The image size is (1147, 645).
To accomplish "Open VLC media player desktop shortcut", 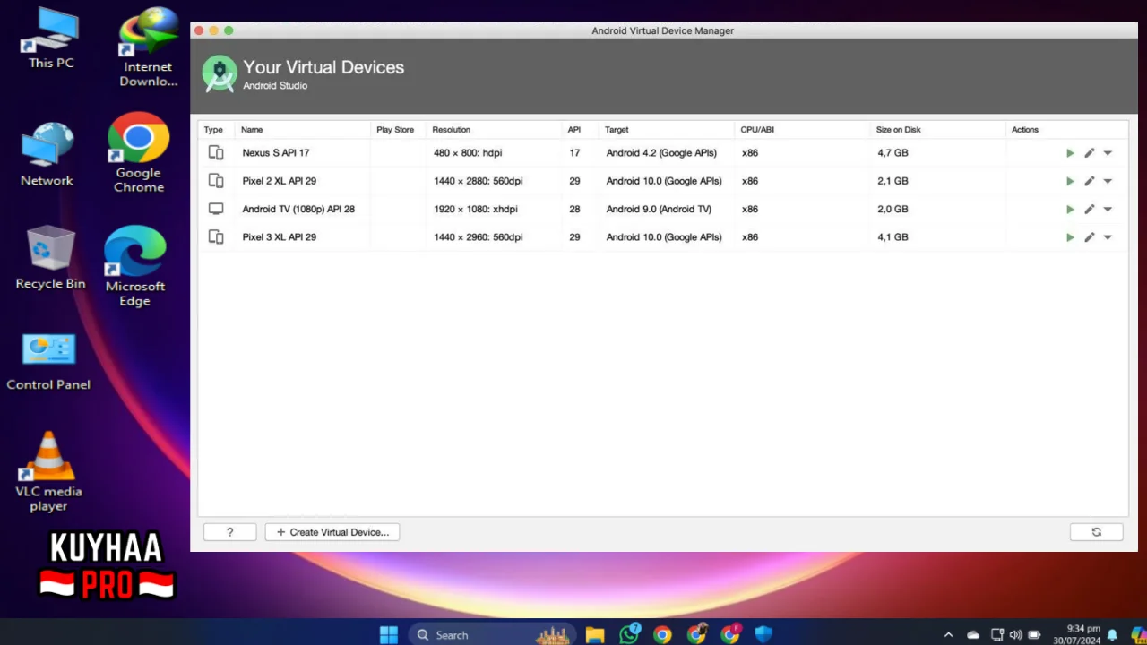I will 48,472.
